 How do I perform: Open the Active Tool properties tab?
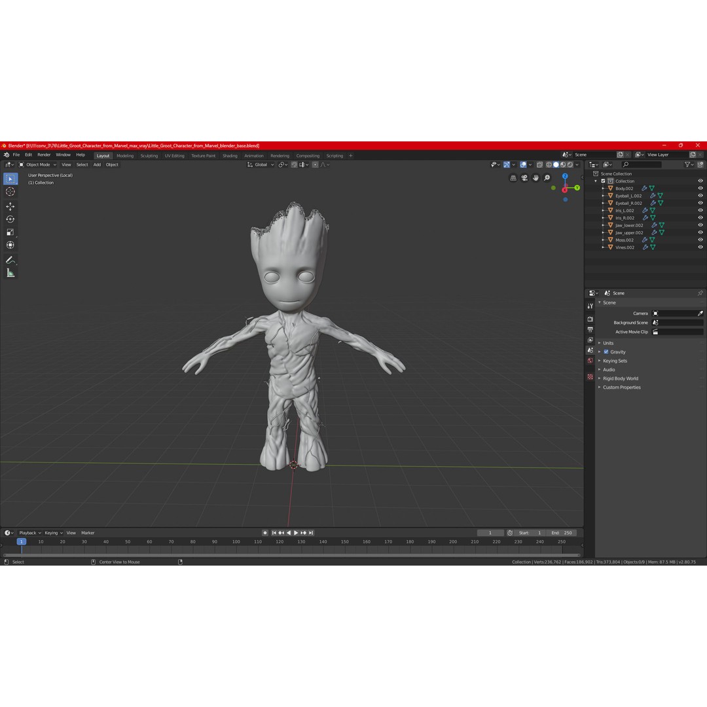pyautogui.click(x=590, y=306)
